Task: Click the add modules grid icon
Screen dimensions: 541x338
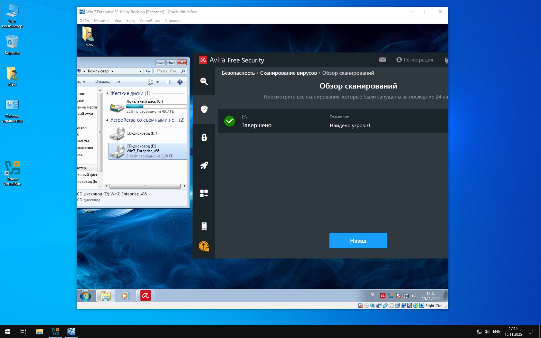Action: (204, 193)
